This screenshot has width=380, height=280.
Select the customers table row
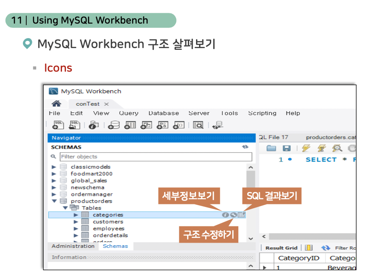(147, 222)
